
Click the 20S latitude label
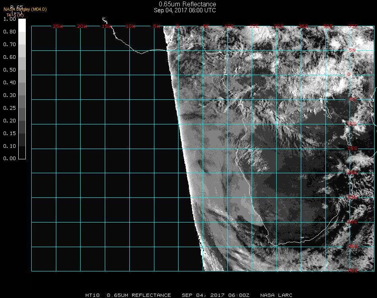pos(352,172)
